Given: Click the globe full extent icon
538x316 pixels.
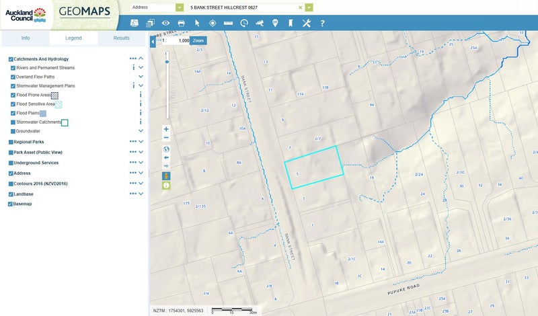Looking at the screenshot, I should point(166,149).
